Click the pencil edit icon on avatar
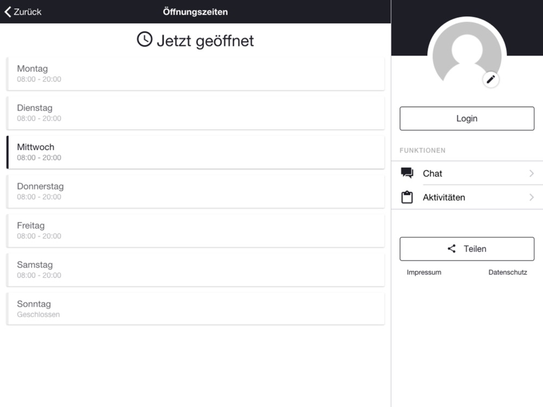This screenshot has height=407, width=543. (x=490, y=80)
